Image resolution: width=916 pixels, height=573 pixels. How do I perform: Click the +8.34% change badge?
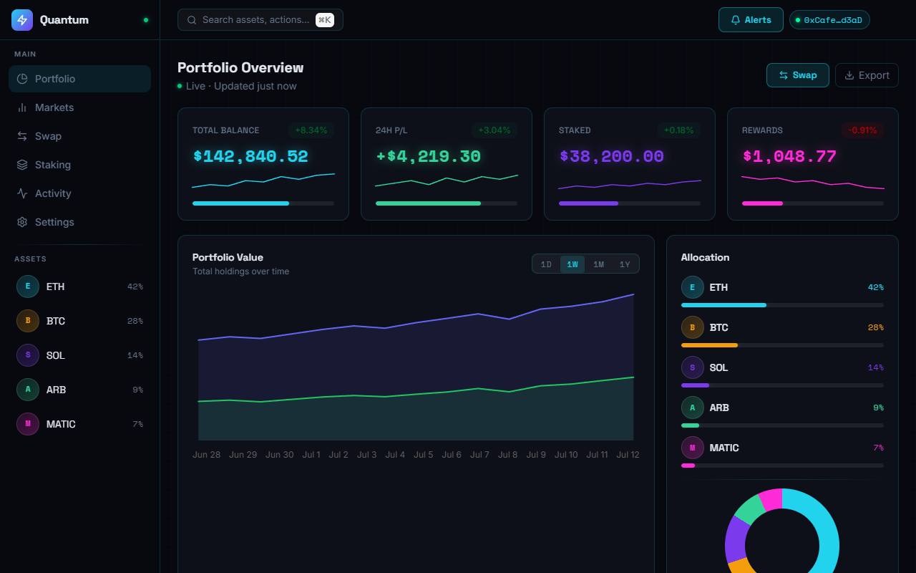click(311, 130)
